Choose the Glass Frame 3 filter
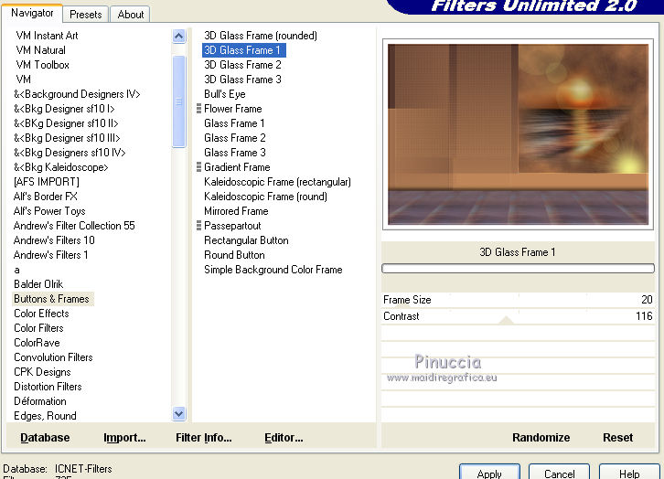The image size is (664, 479). [235, 153]
